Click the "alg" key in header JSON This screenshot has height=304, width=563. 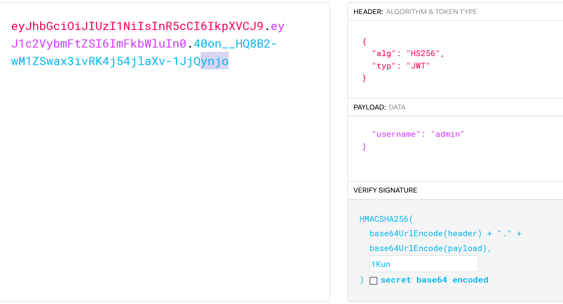[x=384, y=54]
